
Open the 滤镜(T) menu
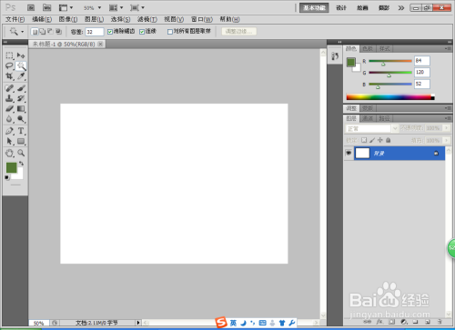coord(147,19)
